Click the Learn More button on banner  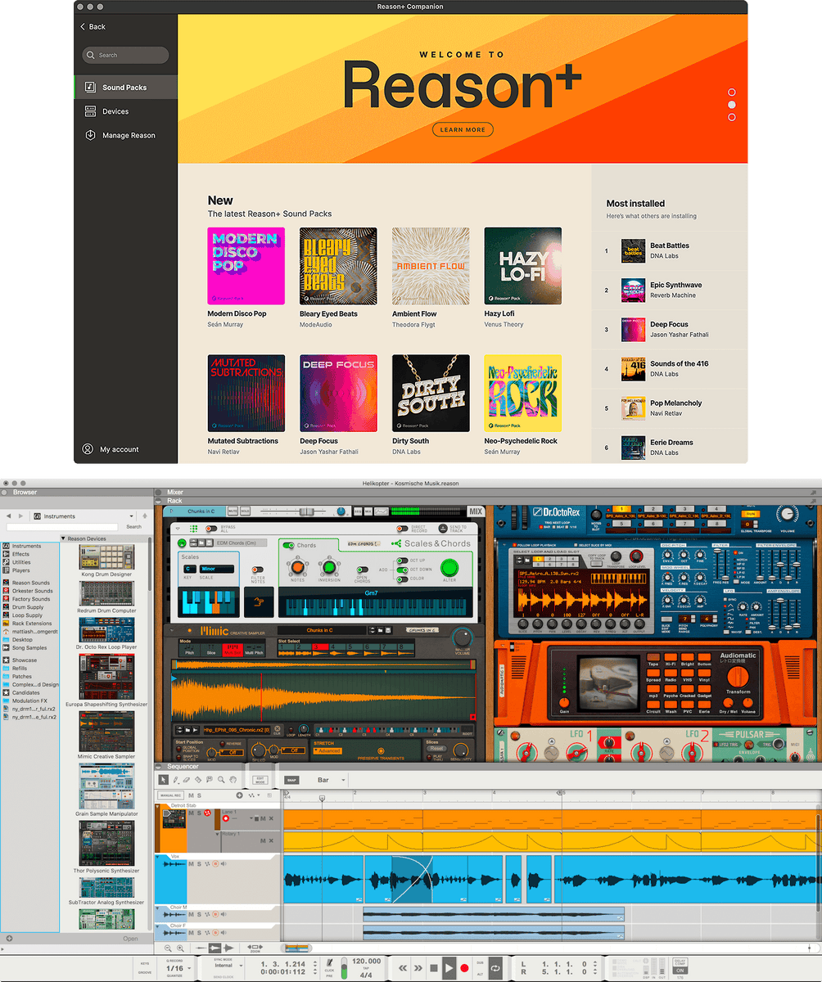point(463,129)
